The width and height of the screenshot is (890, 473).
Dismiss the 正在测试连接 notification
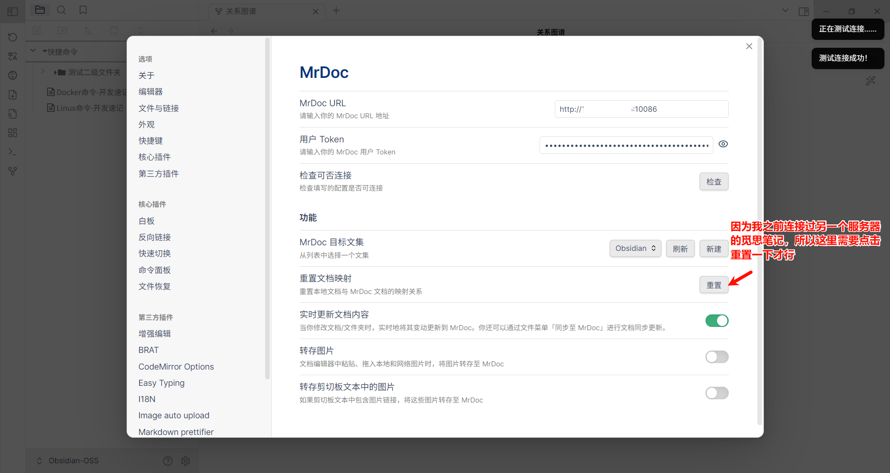pos(848,29)
